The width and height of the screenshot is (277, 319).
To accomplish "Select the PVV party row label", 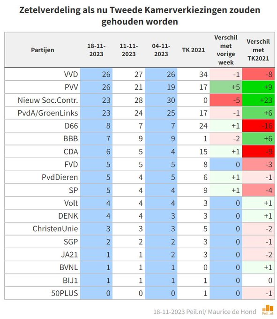I will click(x=71, y=87).
